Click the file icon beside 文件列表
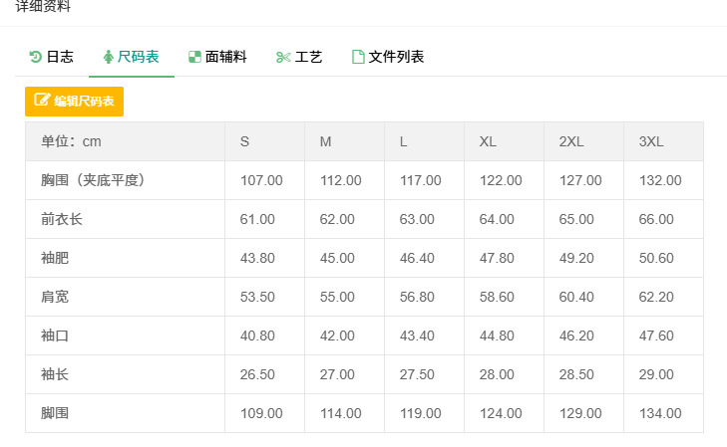 tap(358, 57)
